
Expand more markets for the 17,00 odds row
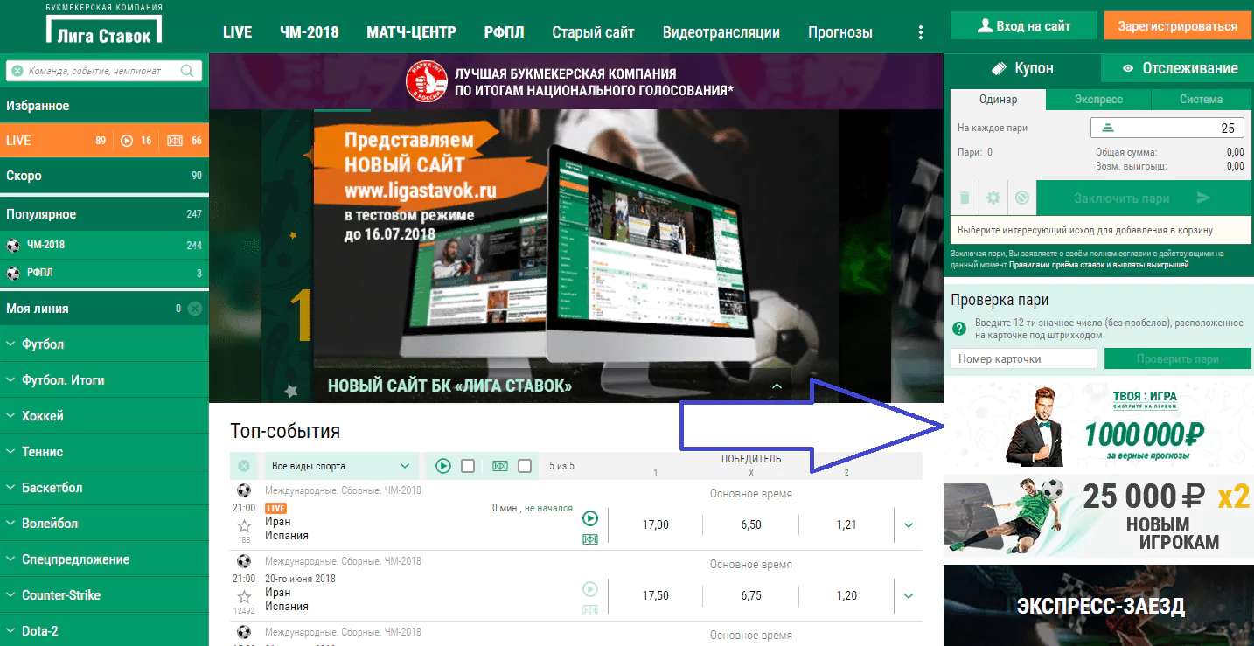click(908, 525)
